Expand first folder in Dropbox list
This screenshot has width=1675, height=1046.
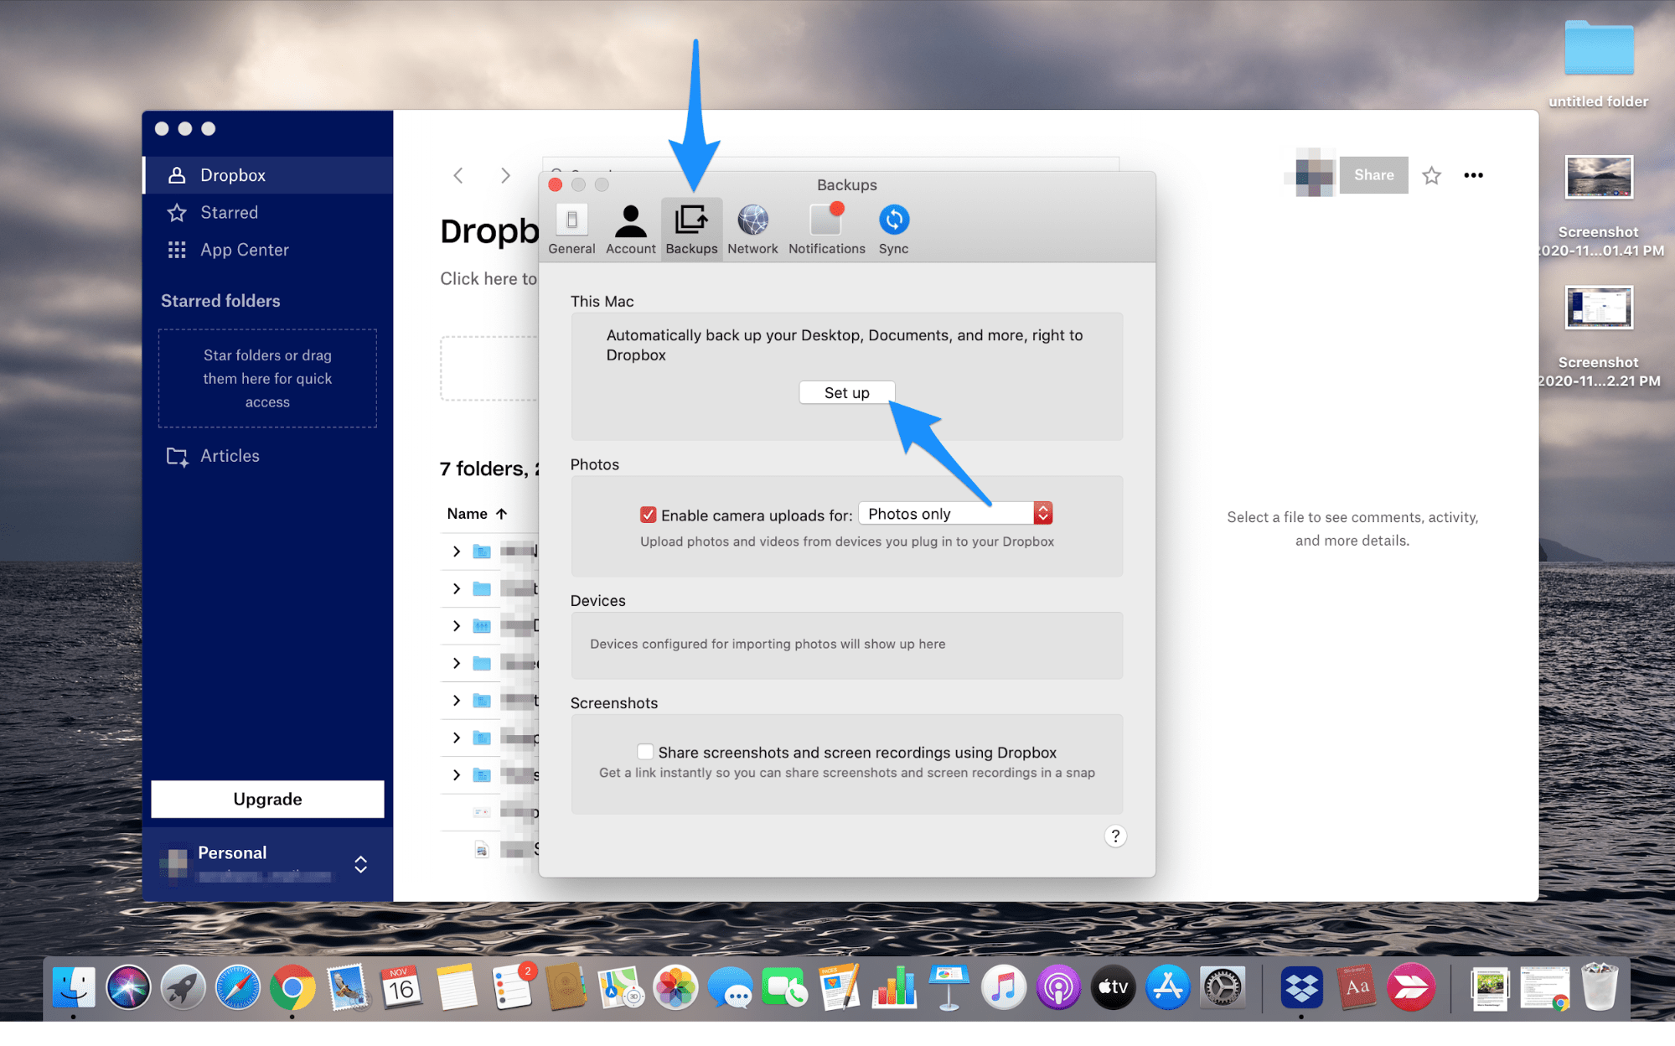457,550
